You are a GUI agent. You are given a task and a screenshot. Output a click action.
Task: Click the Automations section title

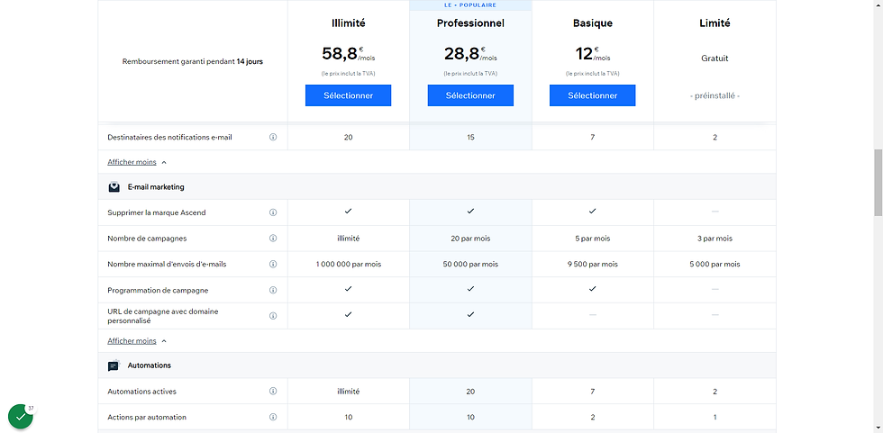pyautogui.click(x=150, y=365)
